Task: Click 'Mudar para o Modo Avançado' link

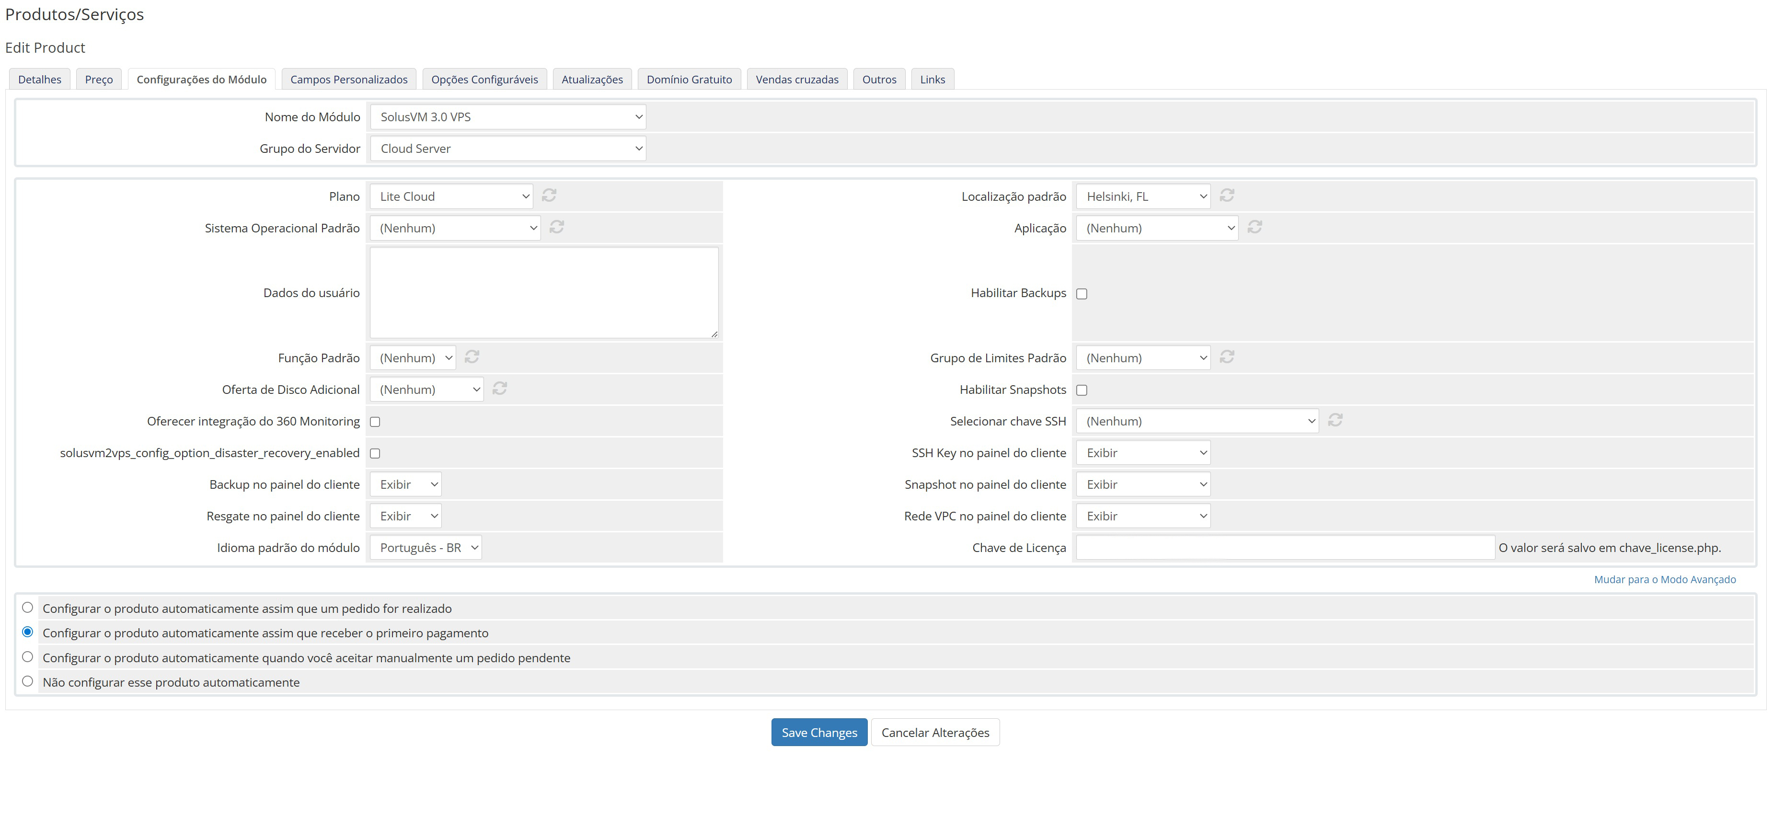Action: coord(1664,579)
